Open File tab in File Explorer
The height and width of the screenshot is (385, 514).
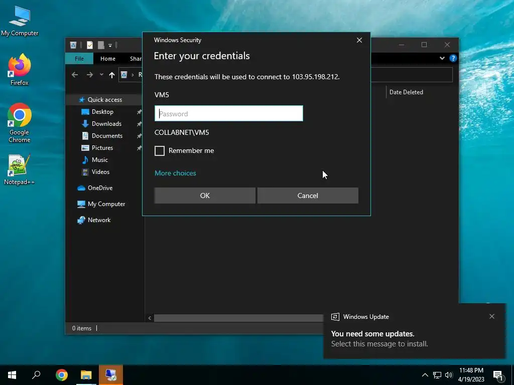(x=79, y=59)
